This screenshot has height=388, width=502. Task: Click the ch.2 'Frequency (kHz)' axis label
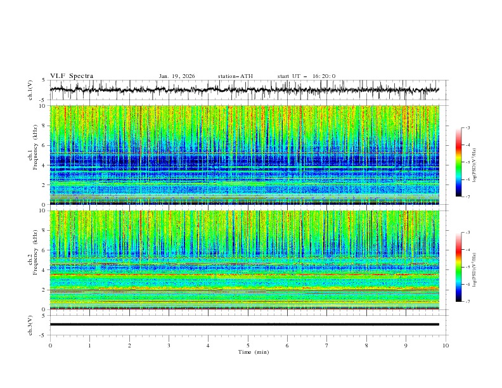pyautogui.click(x=35, y=252)
